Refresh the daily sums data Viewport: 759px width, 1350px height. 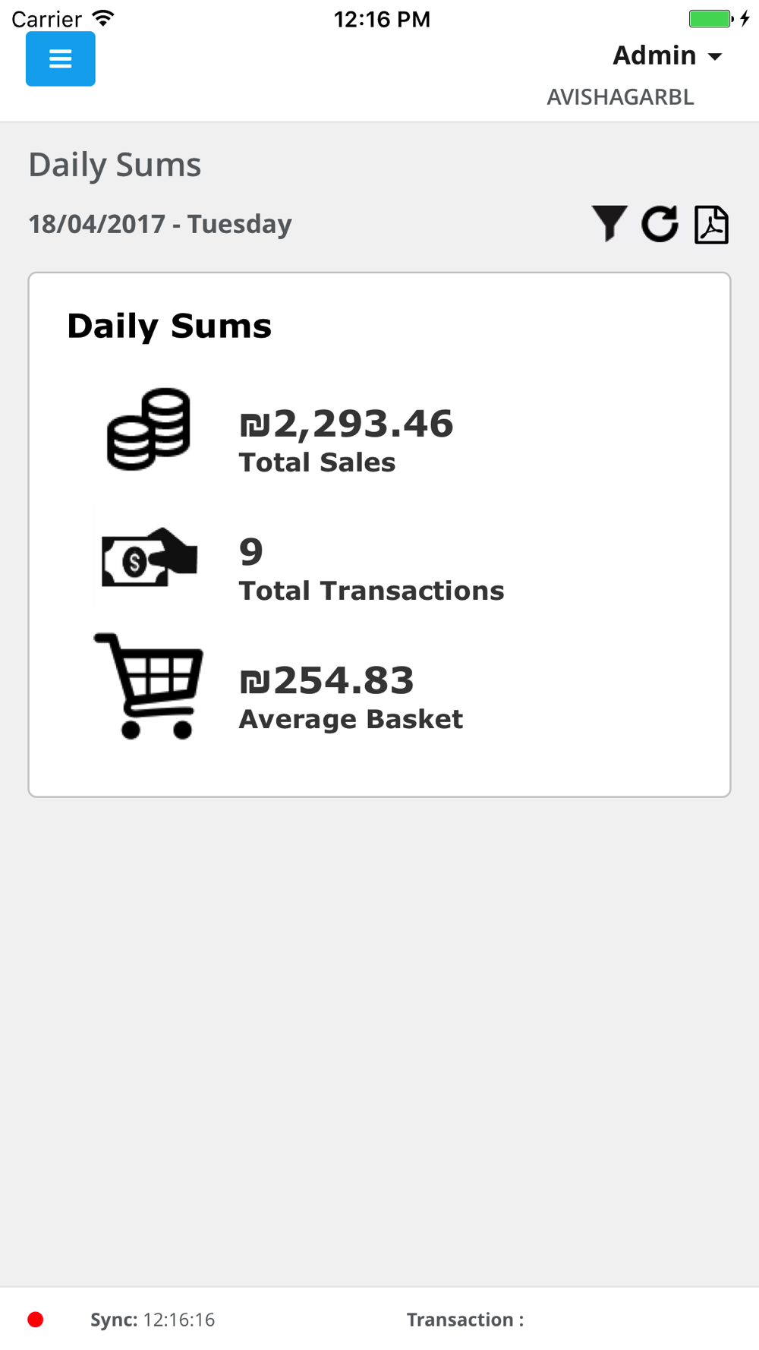pyautogui.click(x=660, y=224)
